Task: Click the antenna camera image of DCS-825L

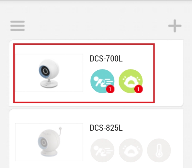Action: pos(49,142)
